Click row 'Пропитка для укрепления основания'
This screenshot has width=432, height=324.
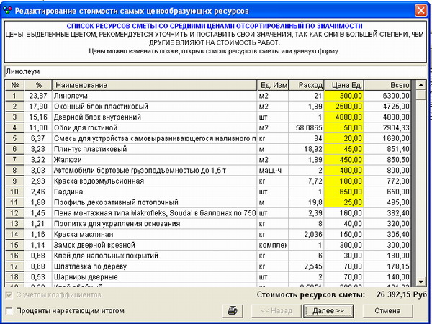pyautogui.click(x=155, y=224)
